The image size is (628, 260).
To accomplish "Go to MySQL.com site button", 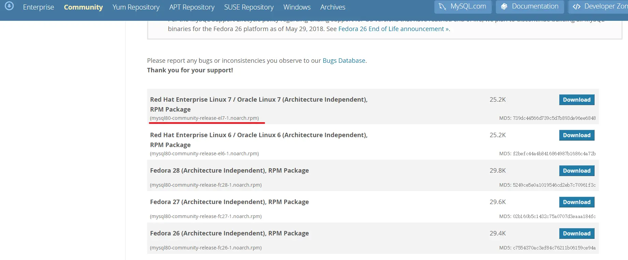I will click(463, 7).
